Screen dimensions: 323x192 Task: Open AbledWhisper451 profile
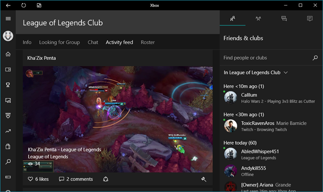[x=271, y=154]
